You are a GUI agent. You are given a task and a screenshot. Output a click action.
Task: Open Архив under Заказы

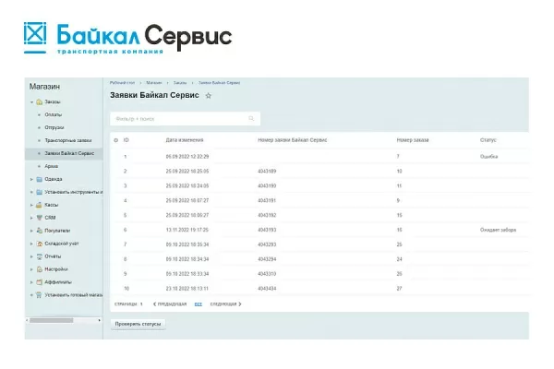[51, 166]
